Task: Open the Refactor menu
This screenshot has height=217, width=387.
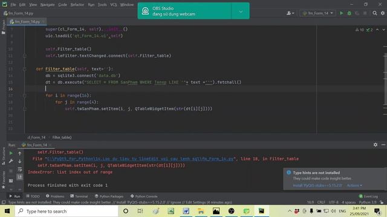Action: click(x=77, y=5)
